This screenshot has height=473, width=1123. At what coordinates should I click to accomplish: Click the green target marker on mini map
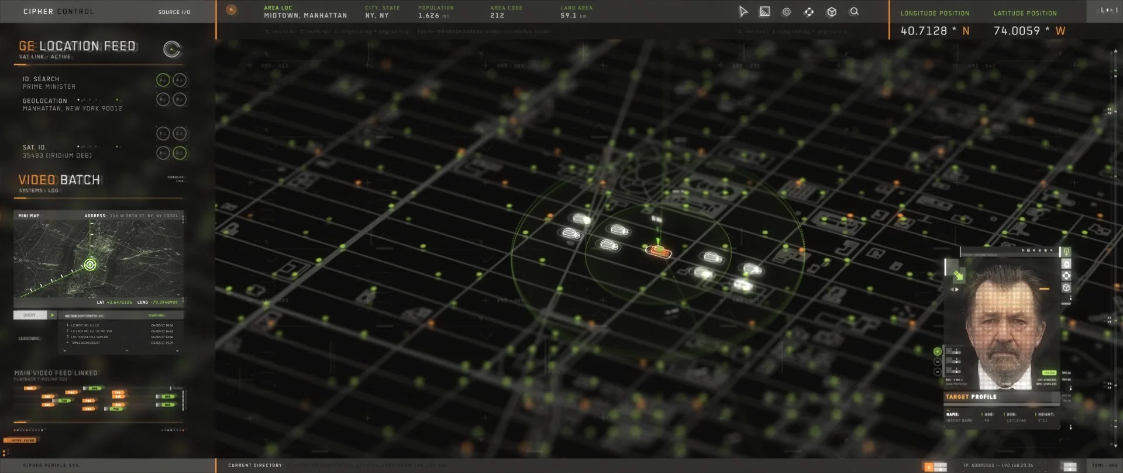[90, 265]
